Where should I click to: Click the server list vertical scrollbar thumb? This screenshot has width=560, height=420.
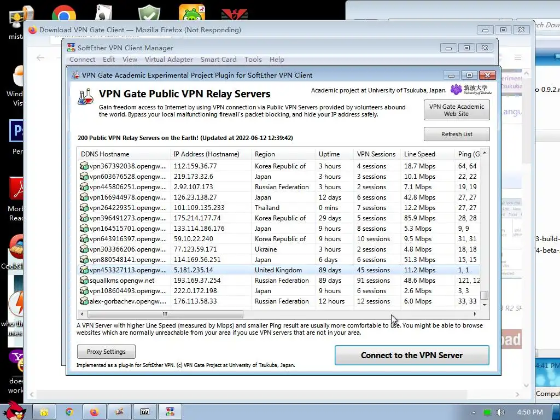pyautogui.click(x=485, y=295)
